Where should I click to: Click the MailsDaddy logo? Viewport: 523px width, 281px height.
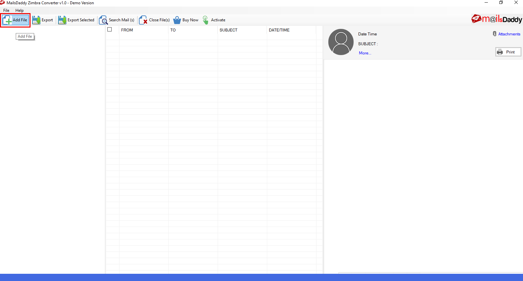click(496, 19)
